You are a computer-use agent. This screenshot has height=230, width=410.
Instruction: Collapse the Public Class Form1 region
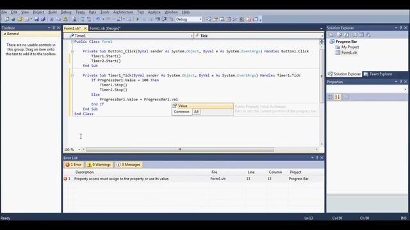tap(72, 42)
